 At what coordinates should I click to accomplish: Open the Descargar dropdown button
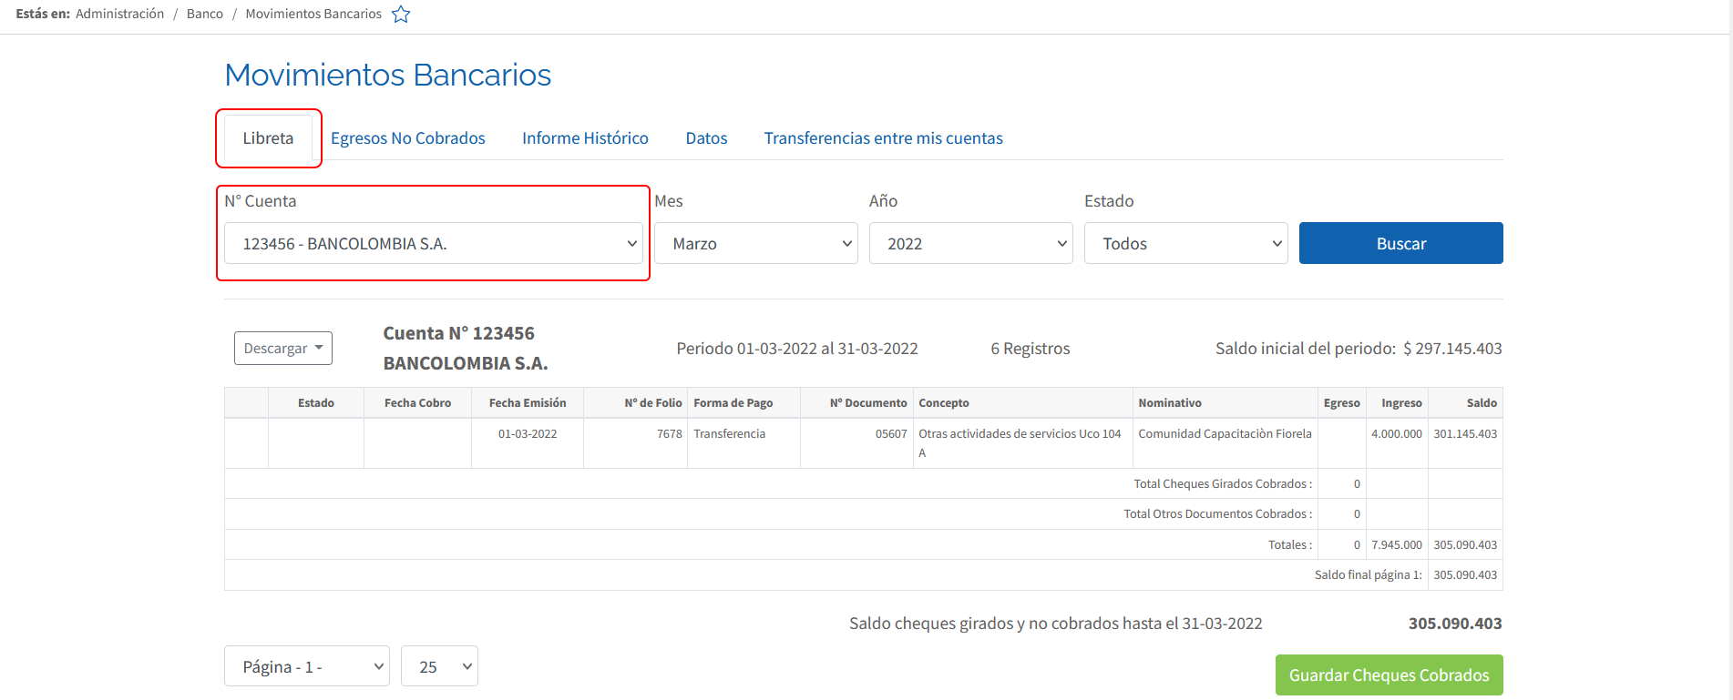tap(283, 349)
